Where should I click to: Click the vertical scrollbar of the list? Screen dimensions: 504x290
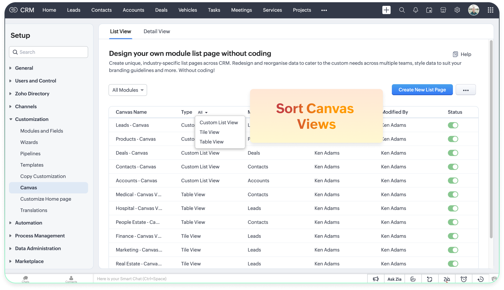pyautogui.click(x=491, y=140)
